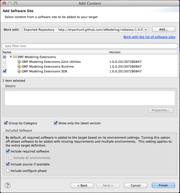Enable Include configure phase
The width and height of the screenshot is (180, 193).
point(8,171)
